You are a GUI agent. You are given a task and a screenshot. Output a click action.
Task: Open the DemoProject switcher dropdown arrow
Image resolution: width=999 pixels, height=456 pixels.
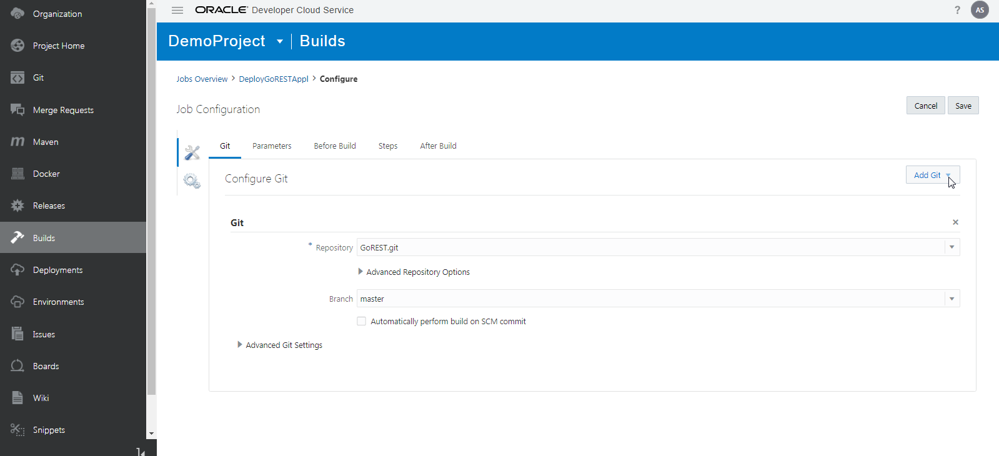point(280,42)
